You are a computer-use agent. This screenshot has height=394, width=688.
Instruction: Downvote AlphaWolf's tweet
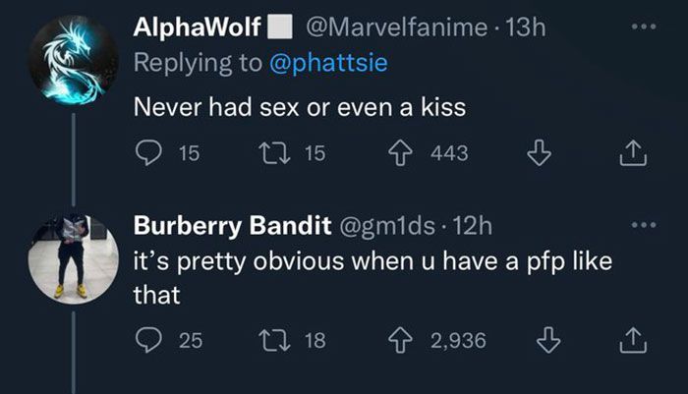coord(539,153)
